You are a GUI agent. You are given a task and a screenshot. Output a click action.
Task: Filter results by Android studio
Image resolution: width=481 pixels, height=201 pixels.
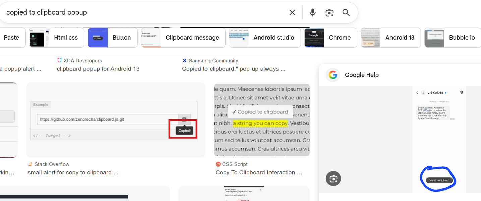[x=264, y=38]
